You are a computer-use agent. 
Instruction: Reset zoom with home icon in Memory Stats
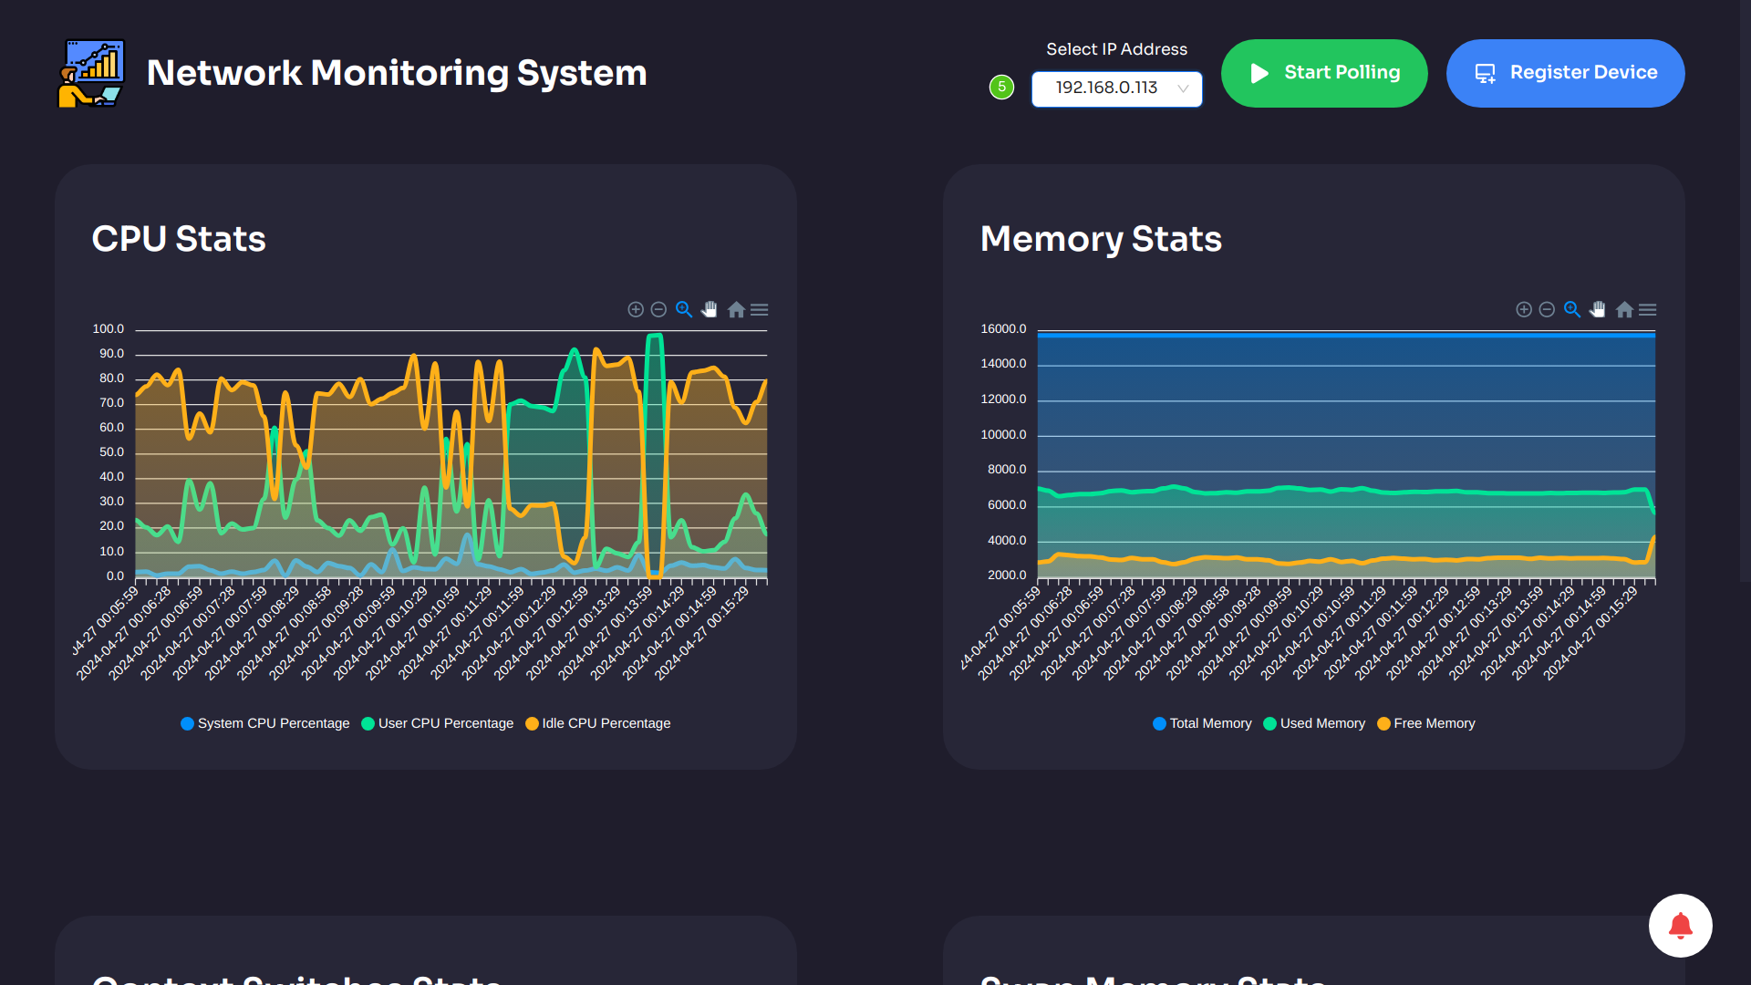pos(1624,310)
